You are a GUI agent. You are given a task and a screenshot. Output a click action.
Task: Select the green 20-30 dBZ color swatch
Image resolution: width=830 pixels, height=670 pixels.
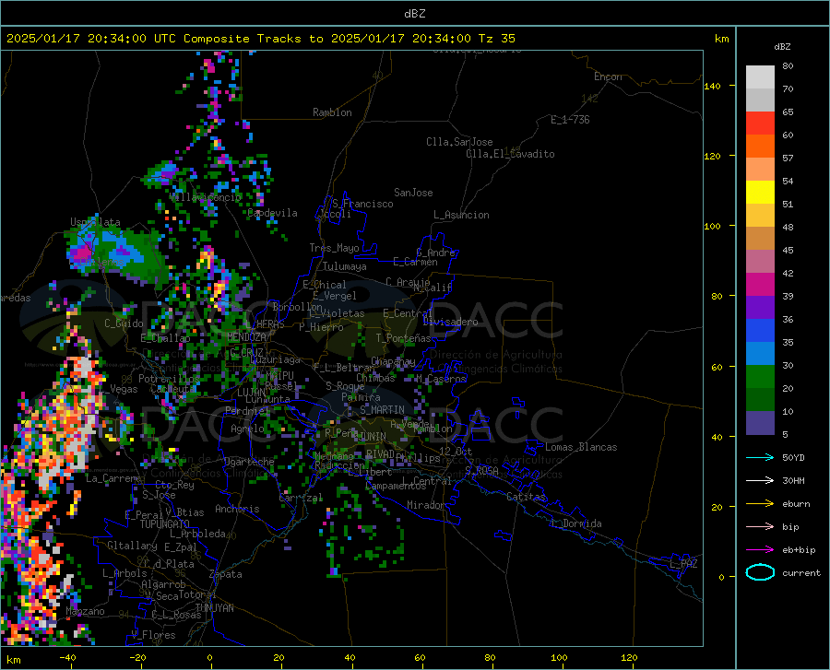coord(760,377)
